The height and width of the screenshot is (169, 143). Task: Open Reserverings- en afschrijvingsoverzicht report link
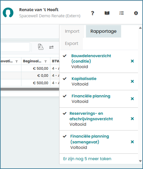coord(91,116)
